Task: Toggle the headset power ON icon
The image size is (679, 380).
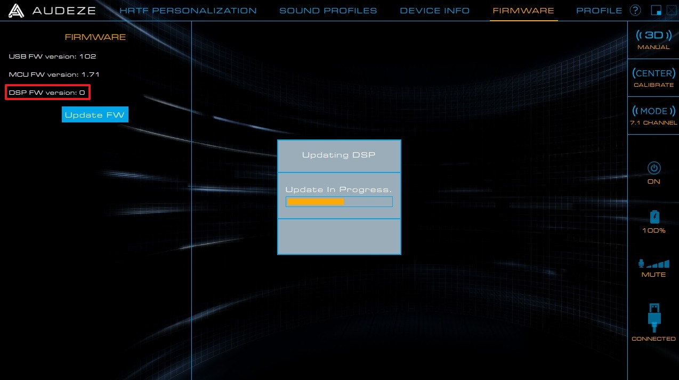Action: (654, 168)
